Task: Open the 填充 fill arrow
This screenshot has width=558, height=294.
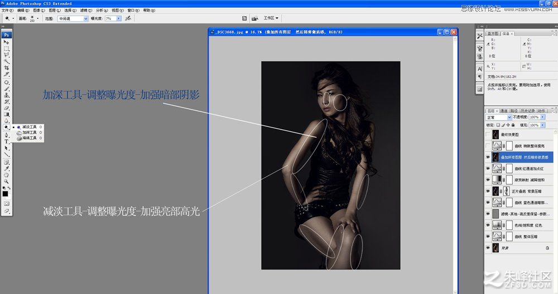Action: pos(543,125)
